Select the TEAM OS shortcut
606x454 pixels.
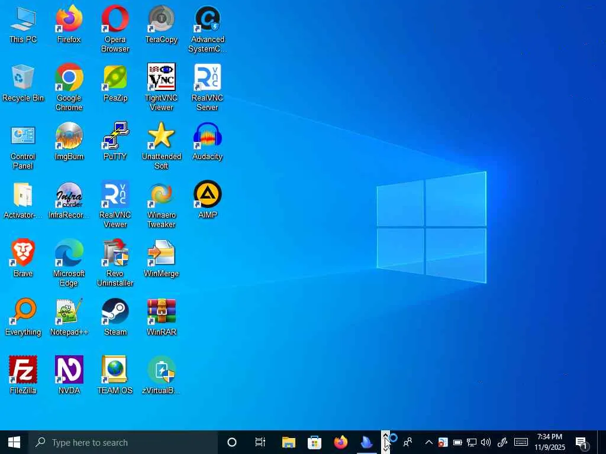(115, 376)
